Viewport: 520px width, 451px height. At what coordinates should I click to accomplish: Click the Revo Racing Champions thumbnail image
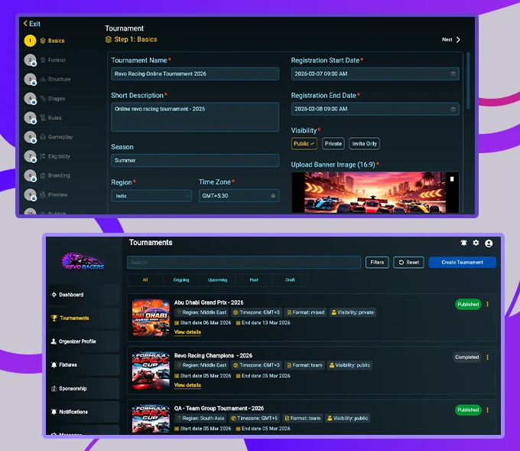tap(151, 370)
